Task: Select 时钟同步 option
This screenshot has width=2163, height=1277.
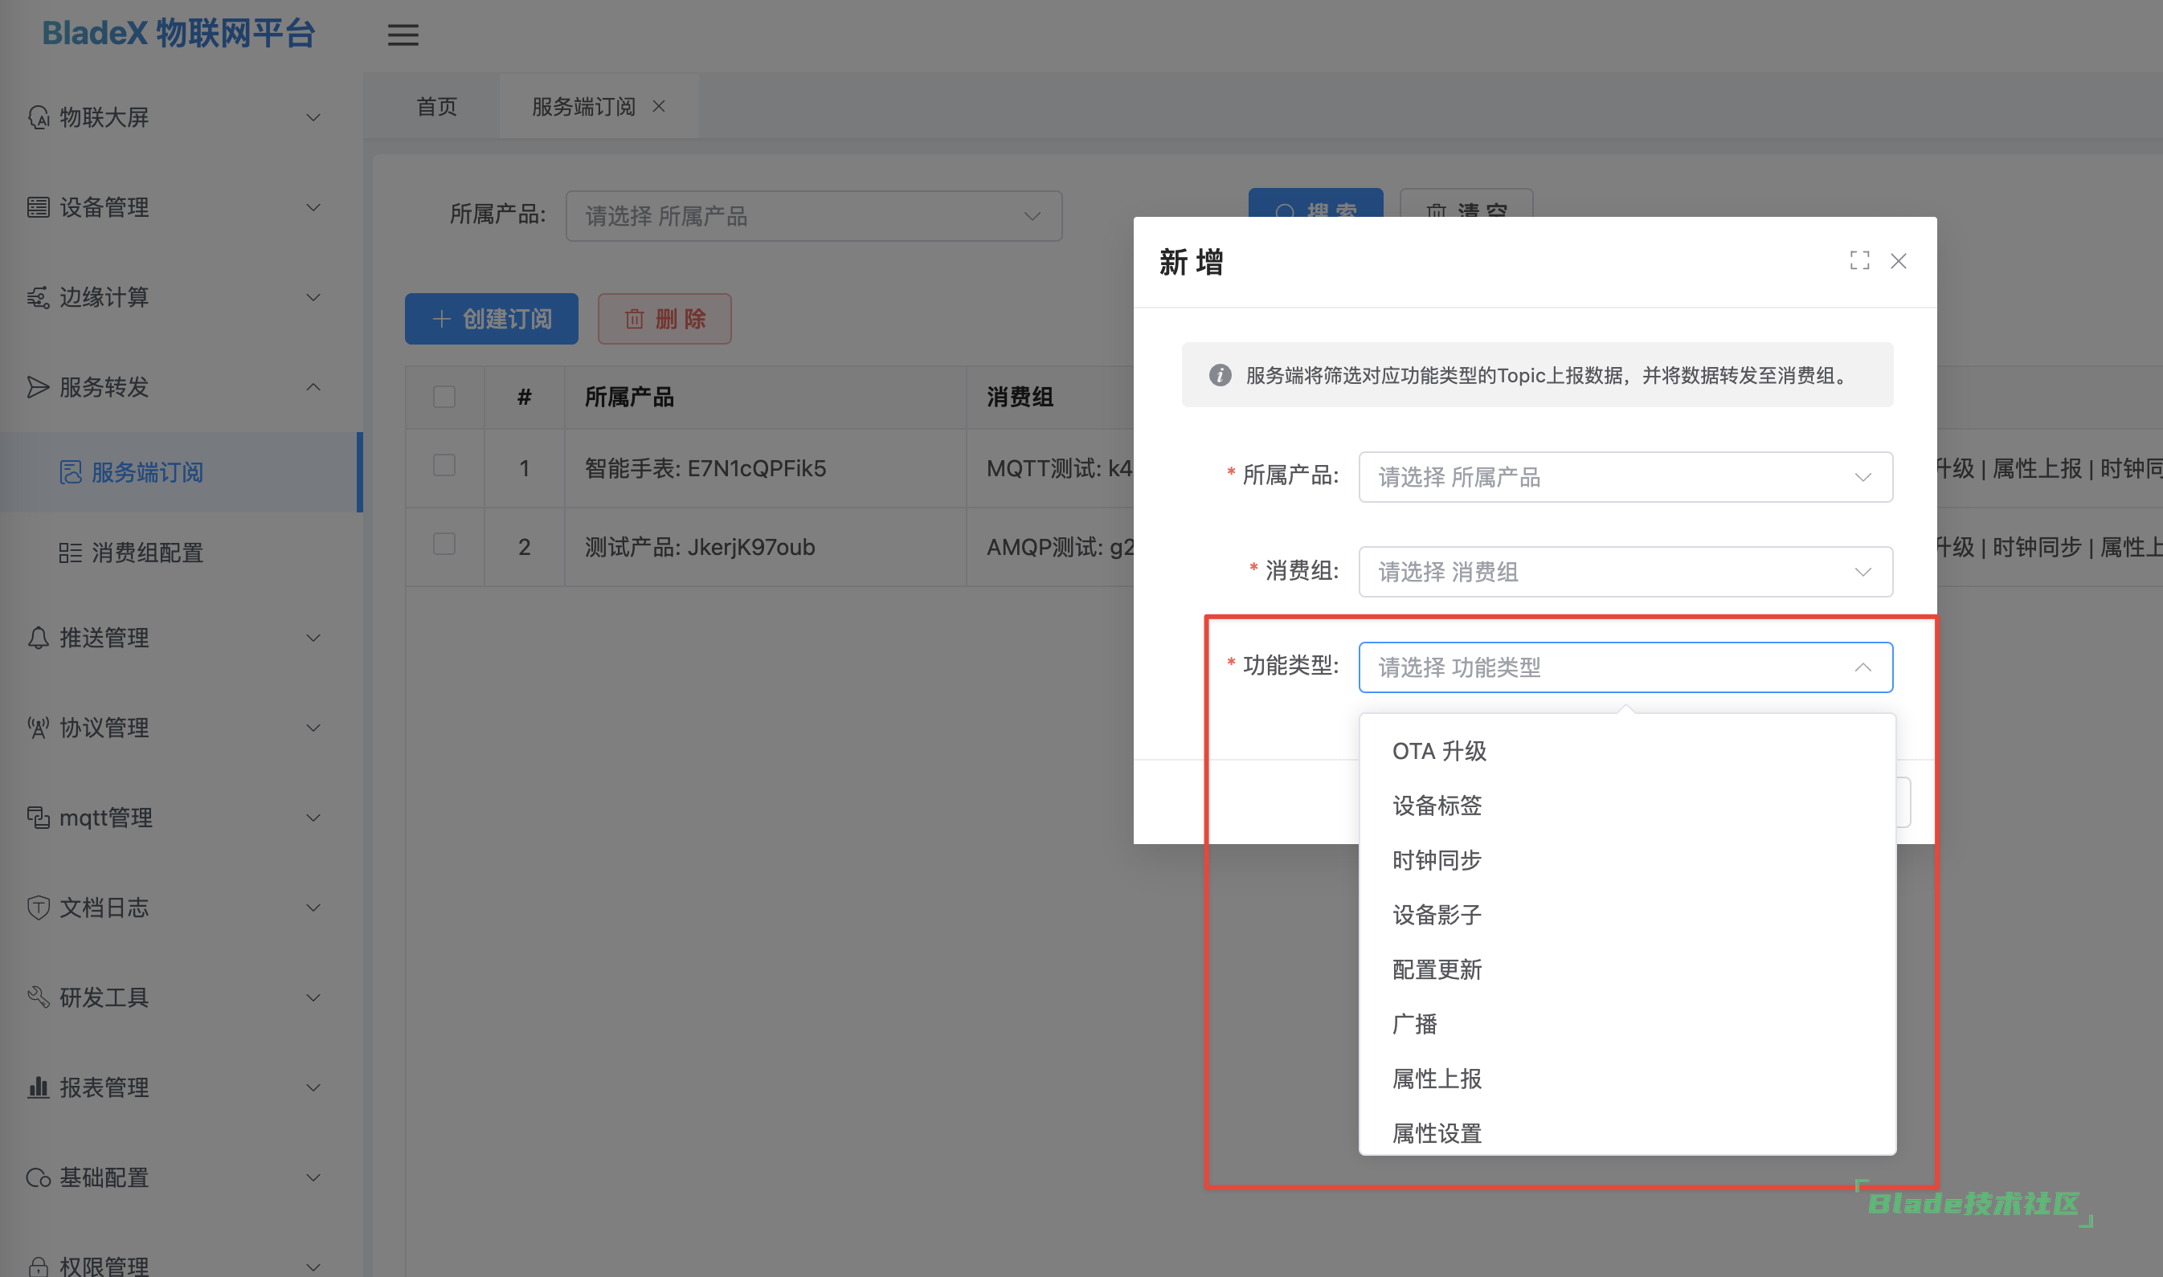Action: tap(1627, 860)
